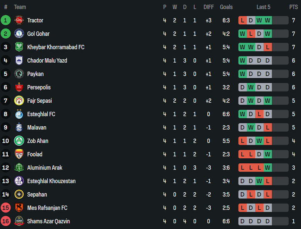Click the Tractor club logo

(x=19, y=20)
